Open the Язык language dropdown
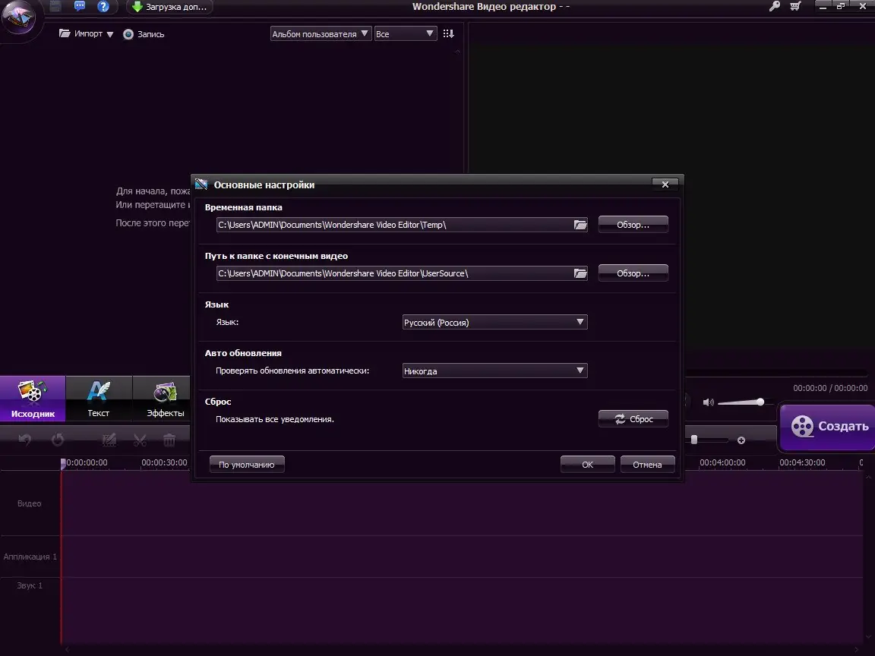The height and width of the screenshot is (656, 875). tap(494, 322)
